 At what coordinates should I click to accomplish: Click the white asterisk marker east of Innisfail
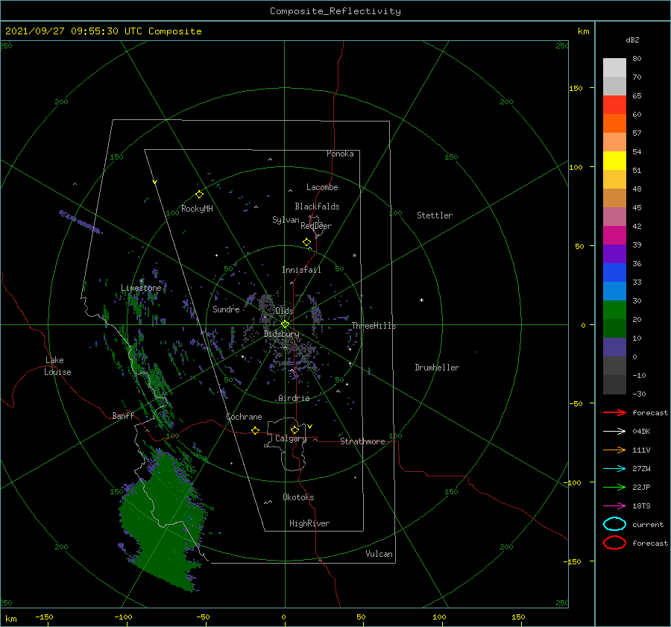[354, 256]
